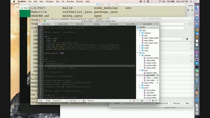This screenshot has width=210, height=118.
Task: Open Finder from the Dock
Action: point(197,8)
